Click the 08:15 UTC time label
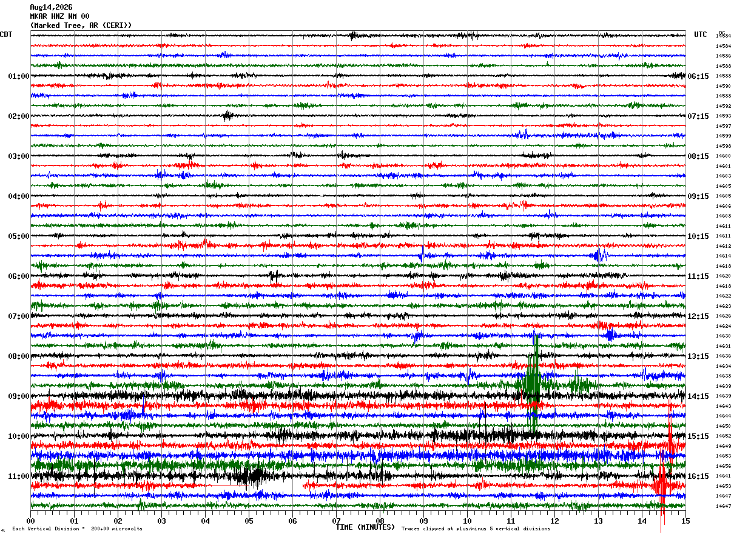 pos(698,156)
